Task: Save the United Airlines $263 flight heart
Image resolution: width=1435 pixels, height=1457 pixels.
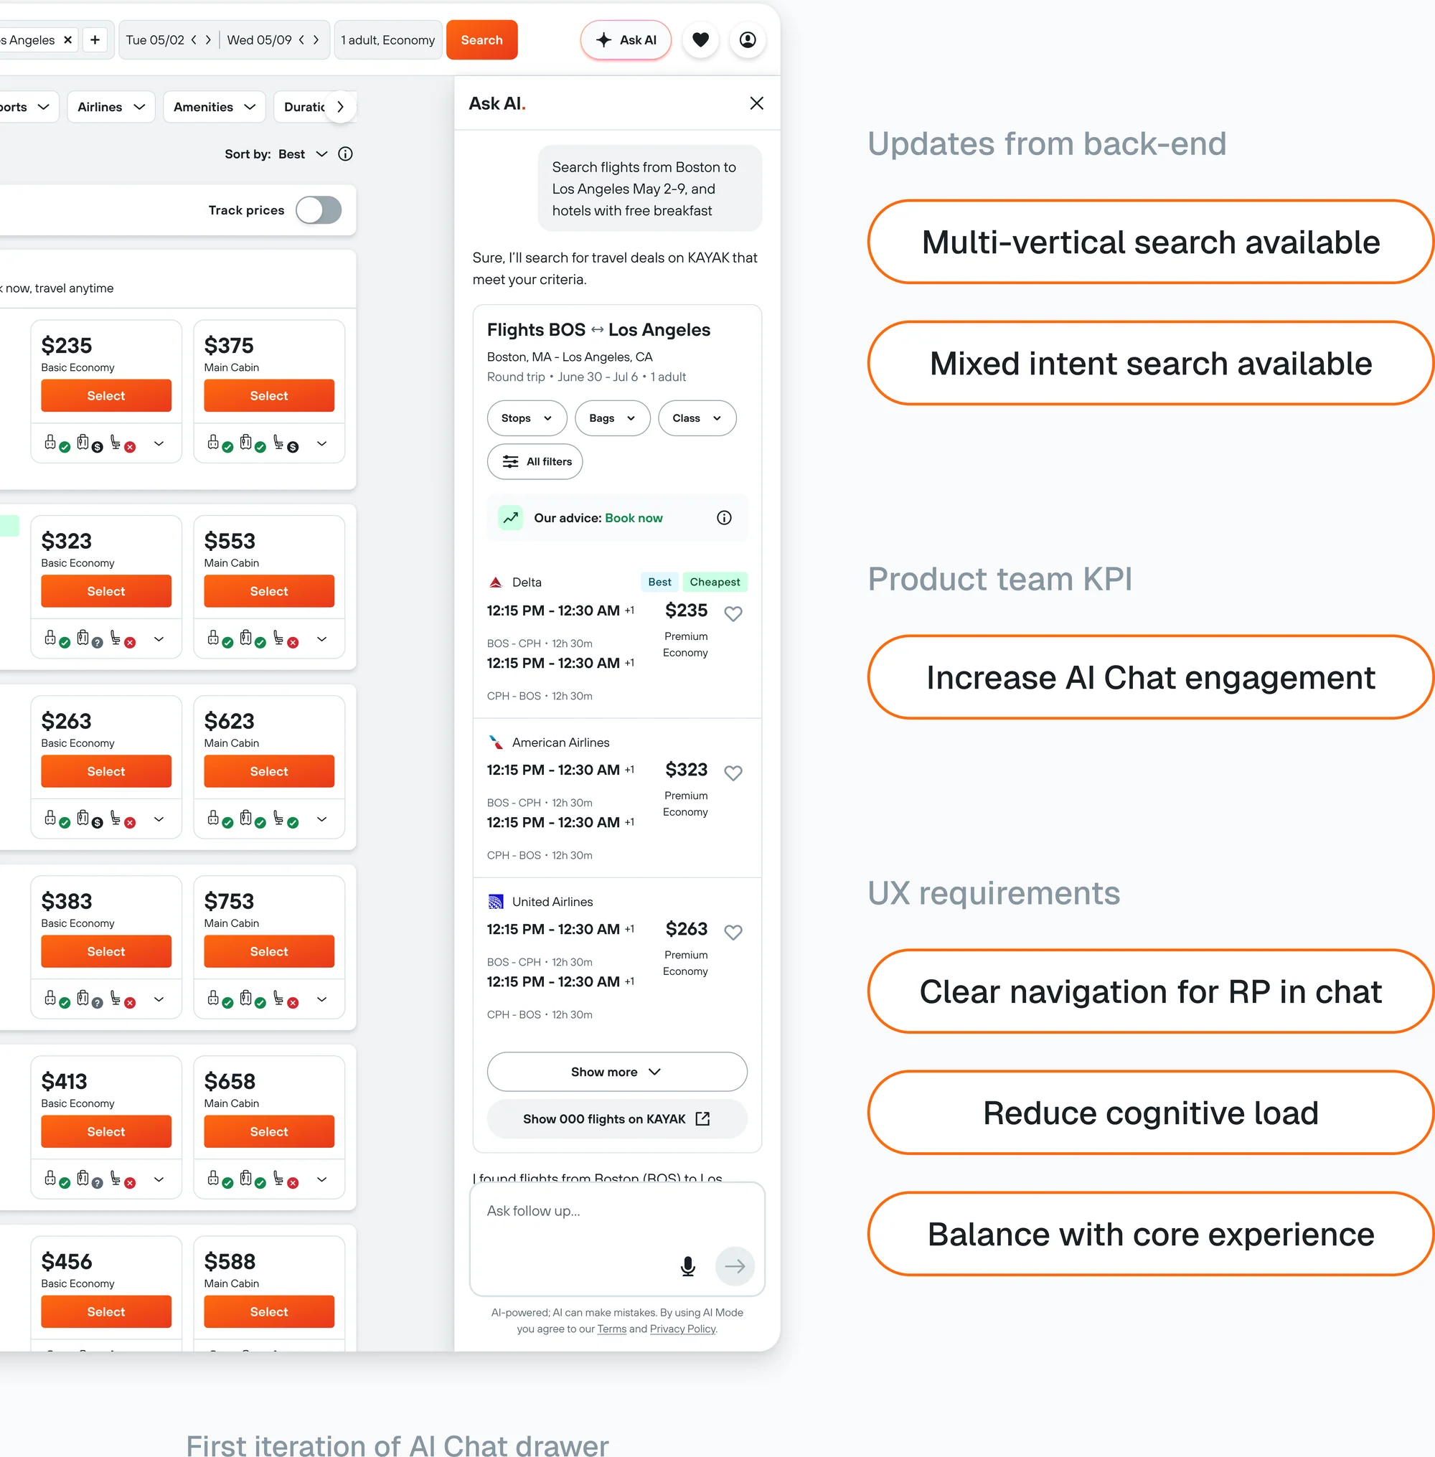Action: [x=733, y=932]
